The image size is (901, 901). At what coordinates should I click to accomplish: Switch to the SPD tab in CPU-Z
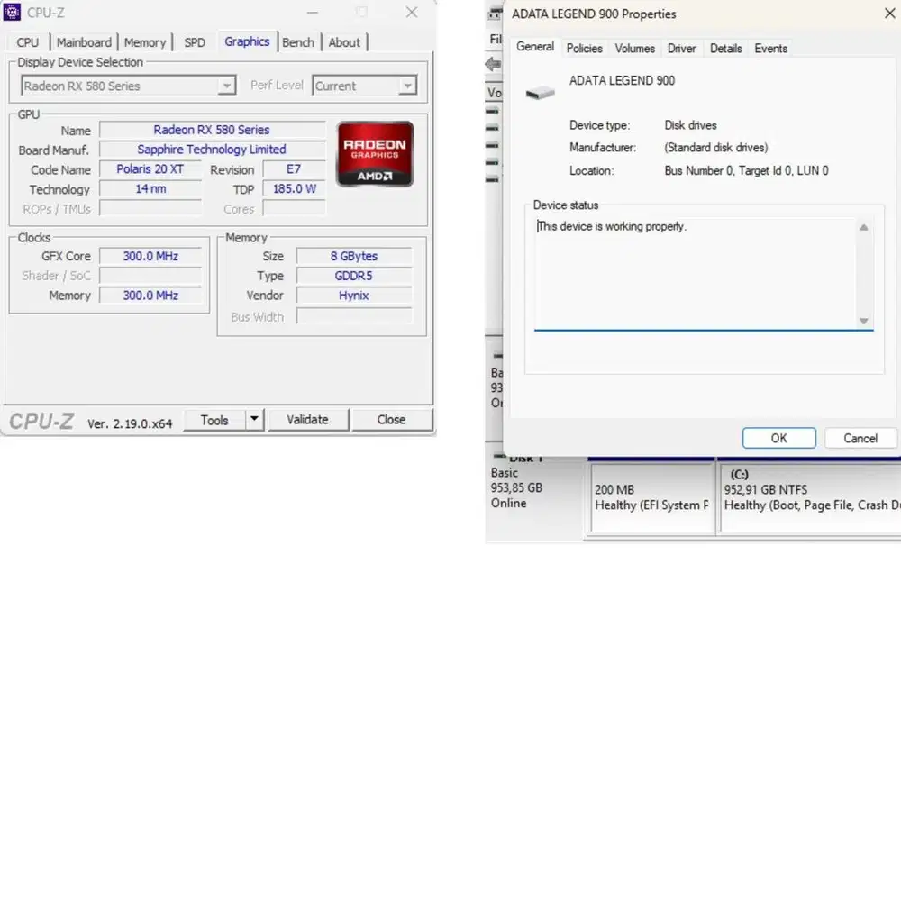tap(194, 41)
